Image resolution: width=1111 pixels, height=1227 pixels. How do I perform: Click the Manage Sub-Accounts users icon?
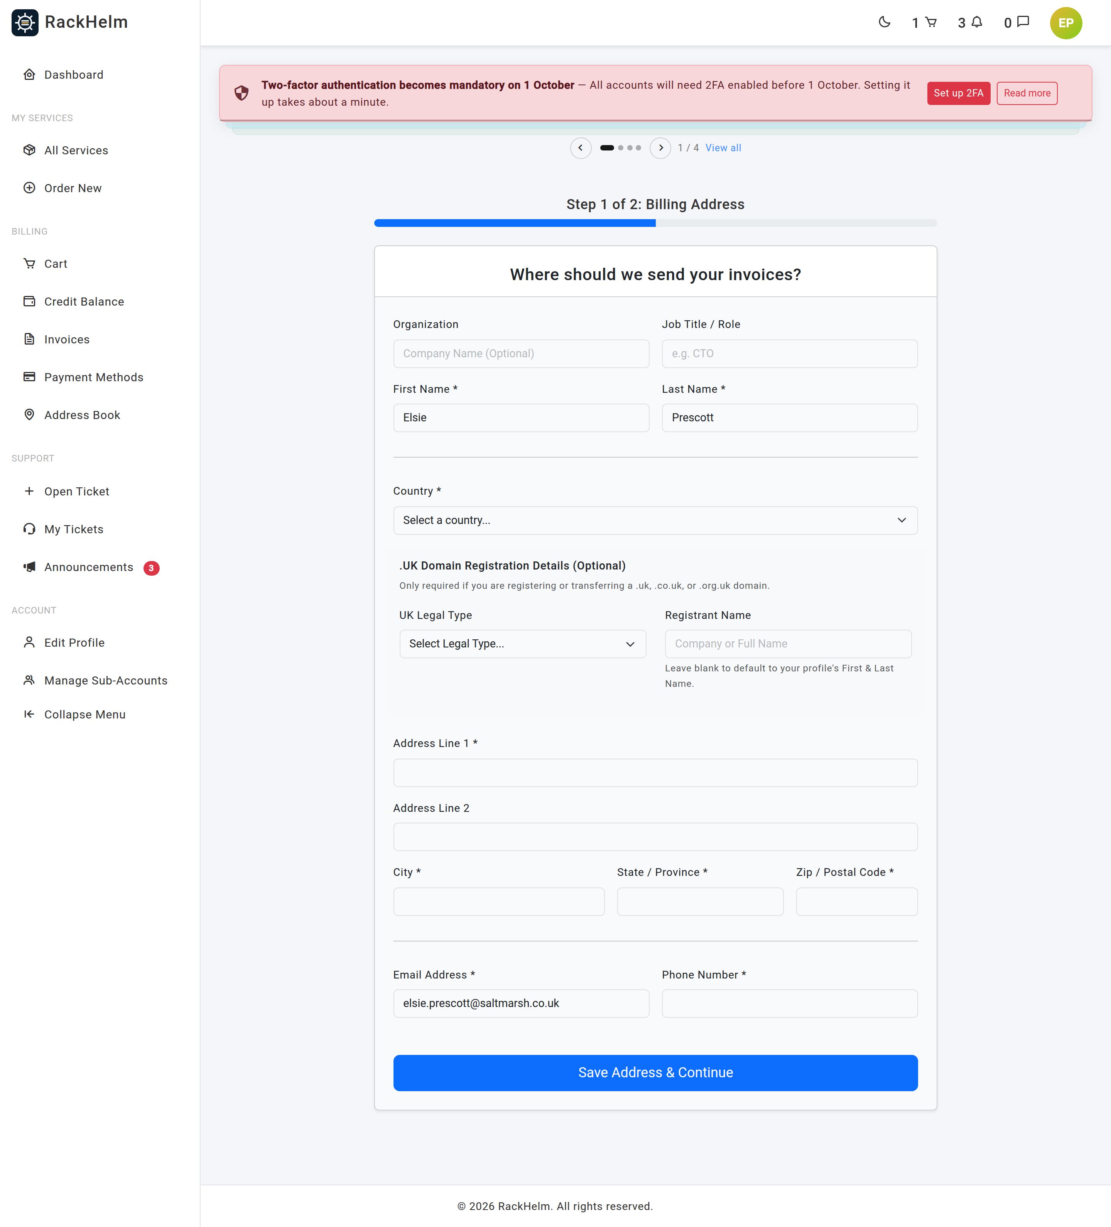pos(29,680)
